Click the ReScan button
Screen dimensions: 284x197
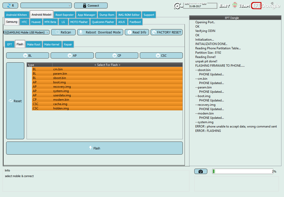pyautogui.click(x=63, y=32)
